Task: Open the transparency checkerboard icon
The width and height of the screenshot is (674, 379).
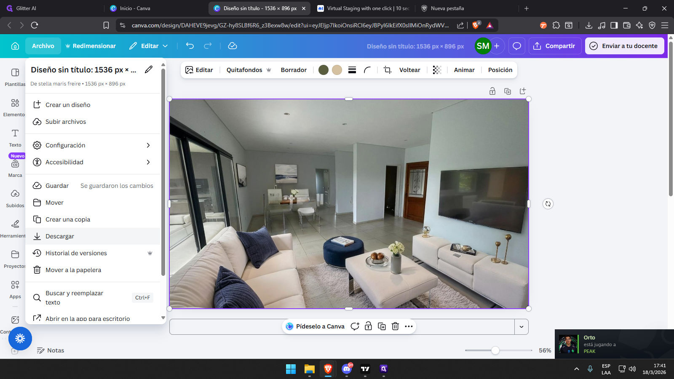Action: pyautogui.click(x=437, y=70)
